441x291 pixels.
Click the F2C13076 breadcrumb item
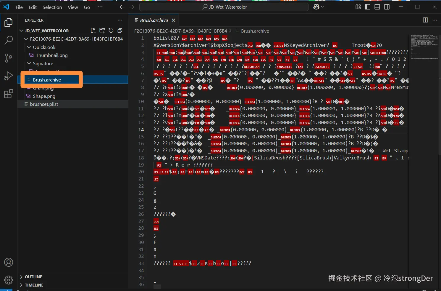(x=181, y=31)
